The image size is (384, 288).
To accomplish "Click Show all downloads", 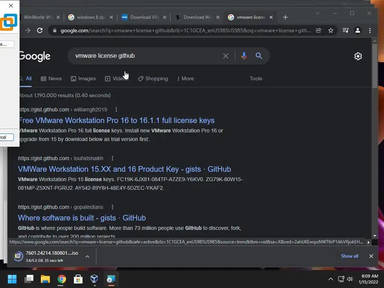I will coord(349,256).
